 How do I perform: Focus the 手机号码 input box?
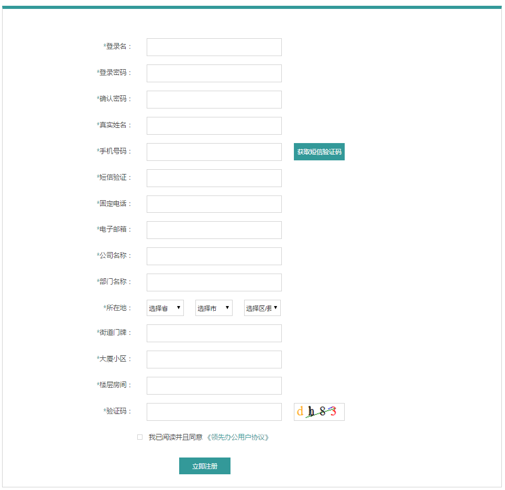214,152
